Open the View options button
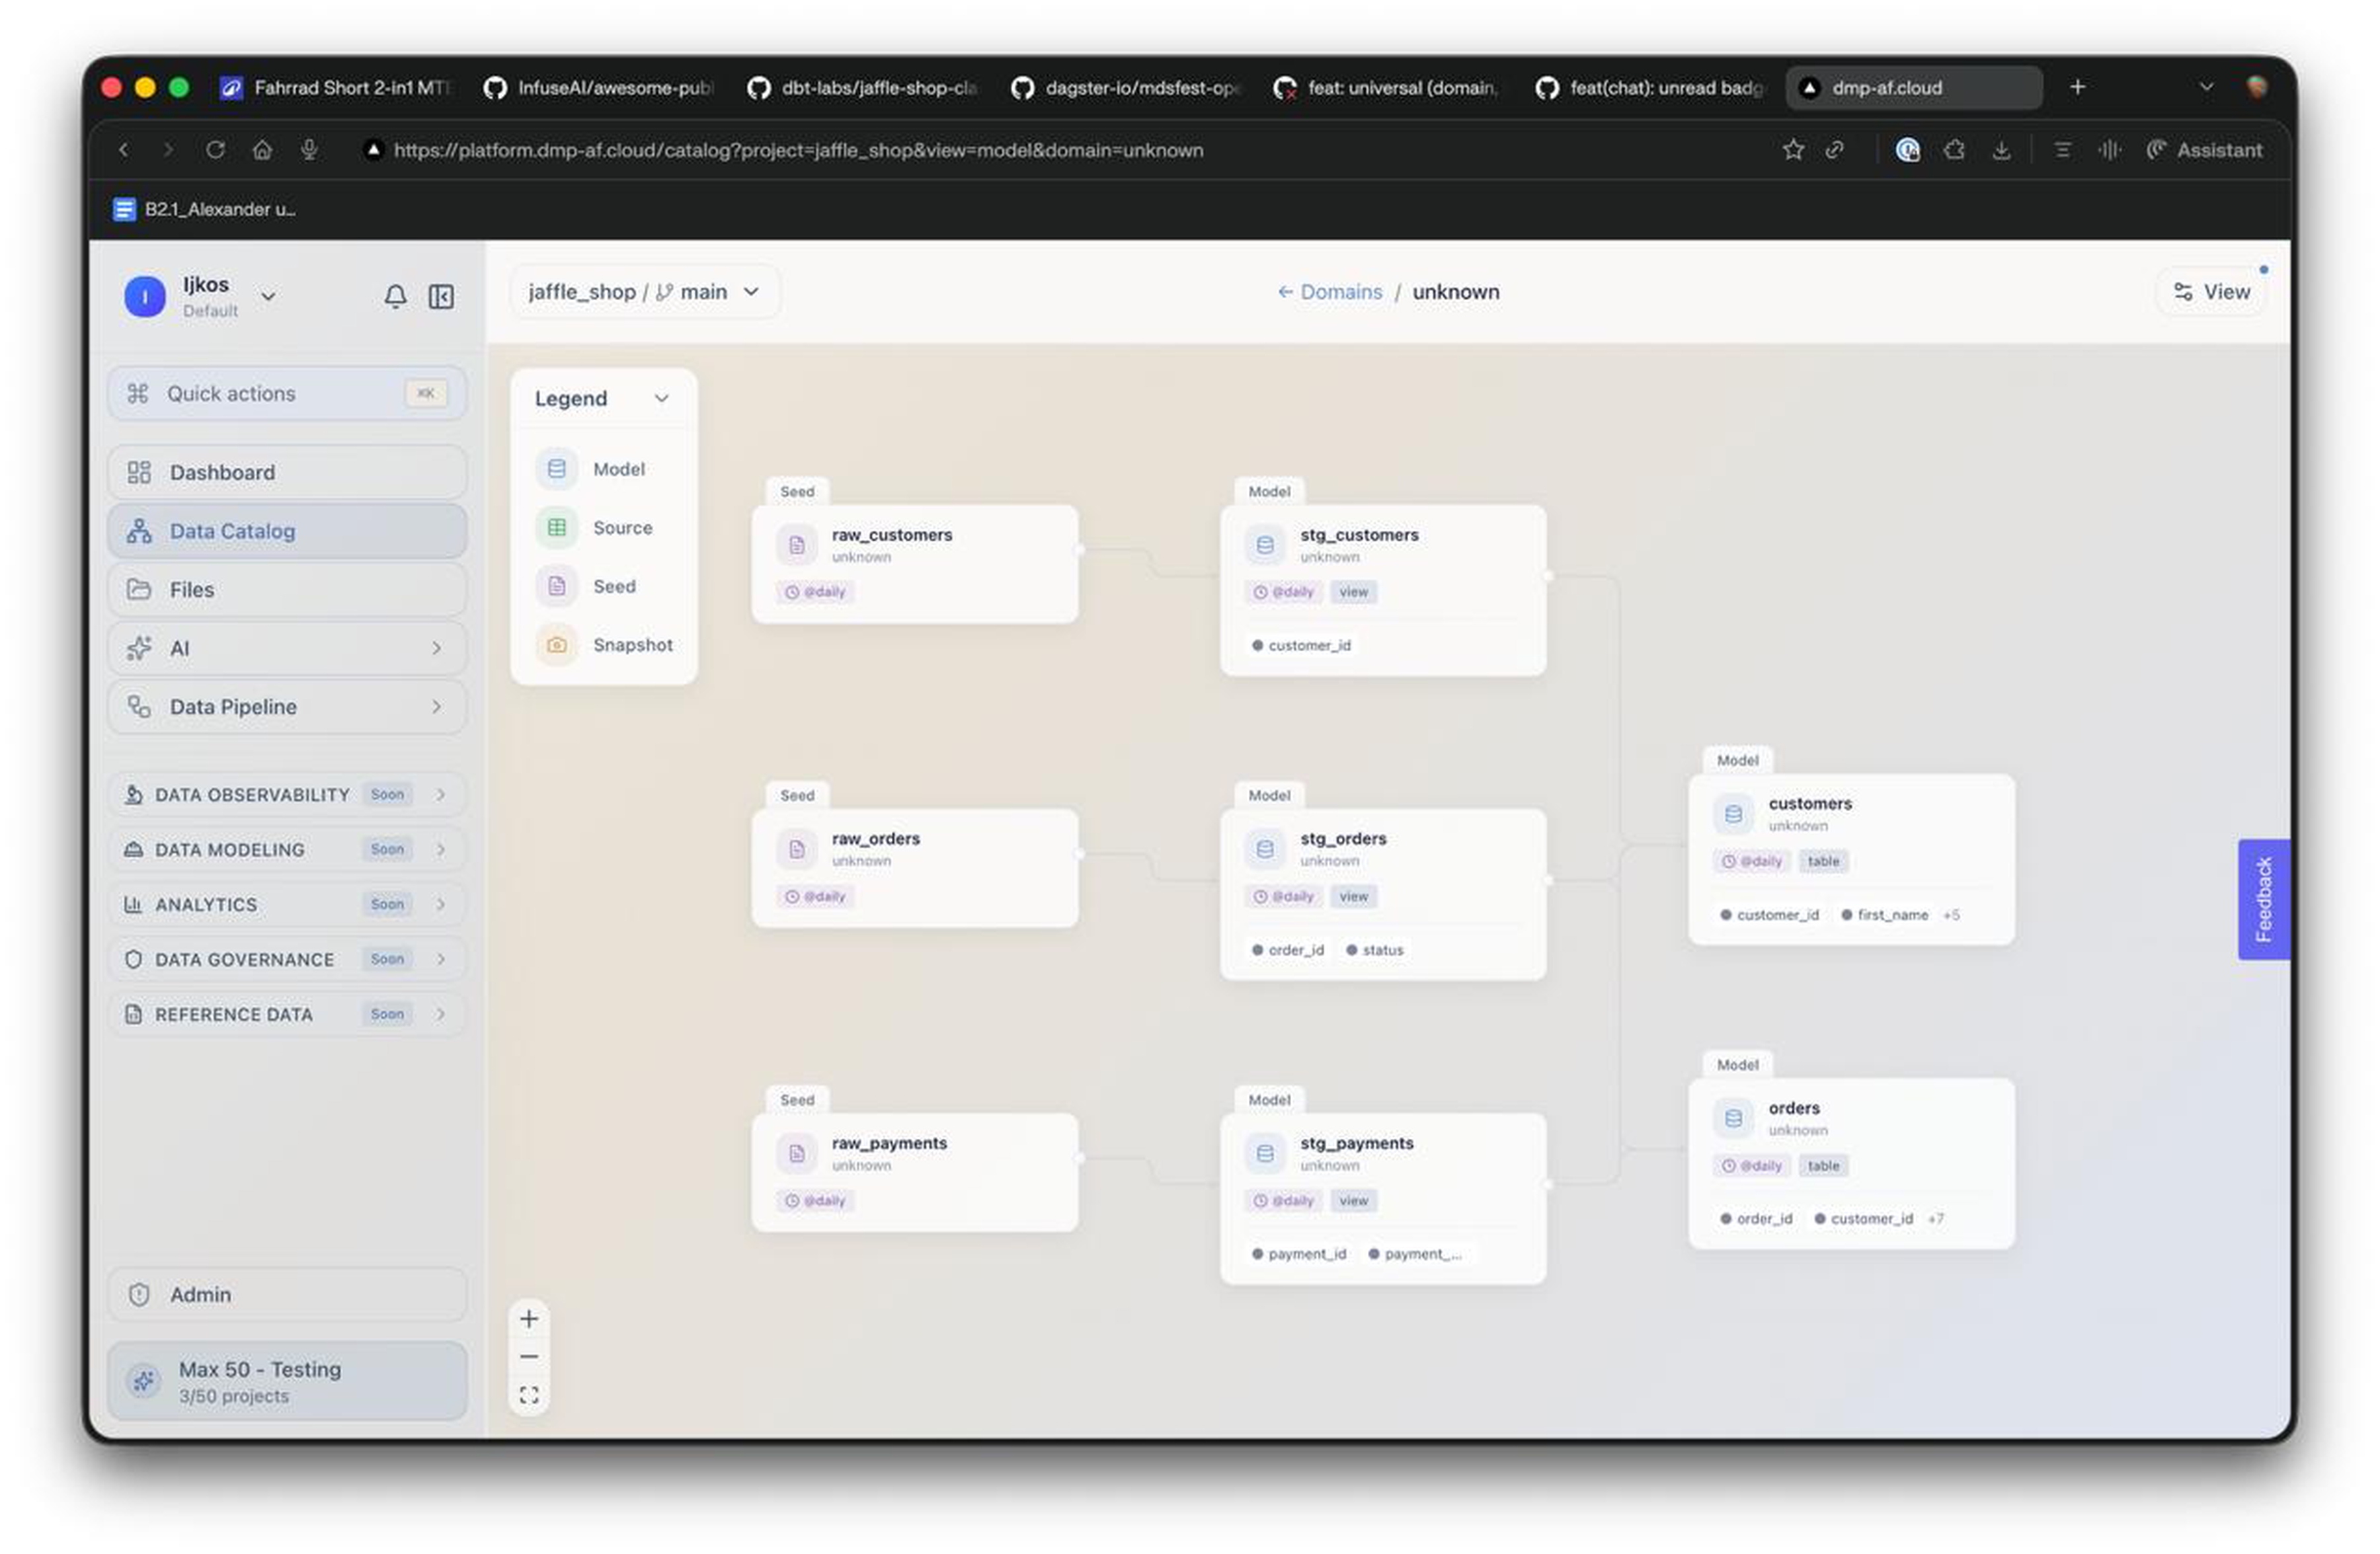This screenshot has height=1554, width=2380. tap(2211, 292)
